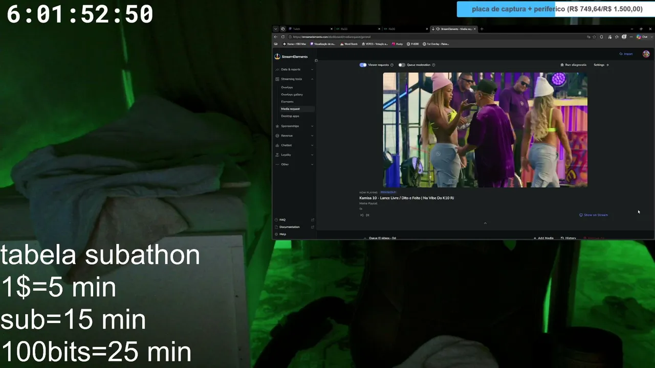Close the Twitch browser tab
Screen dimensions: 655x368
click(332, 29)
